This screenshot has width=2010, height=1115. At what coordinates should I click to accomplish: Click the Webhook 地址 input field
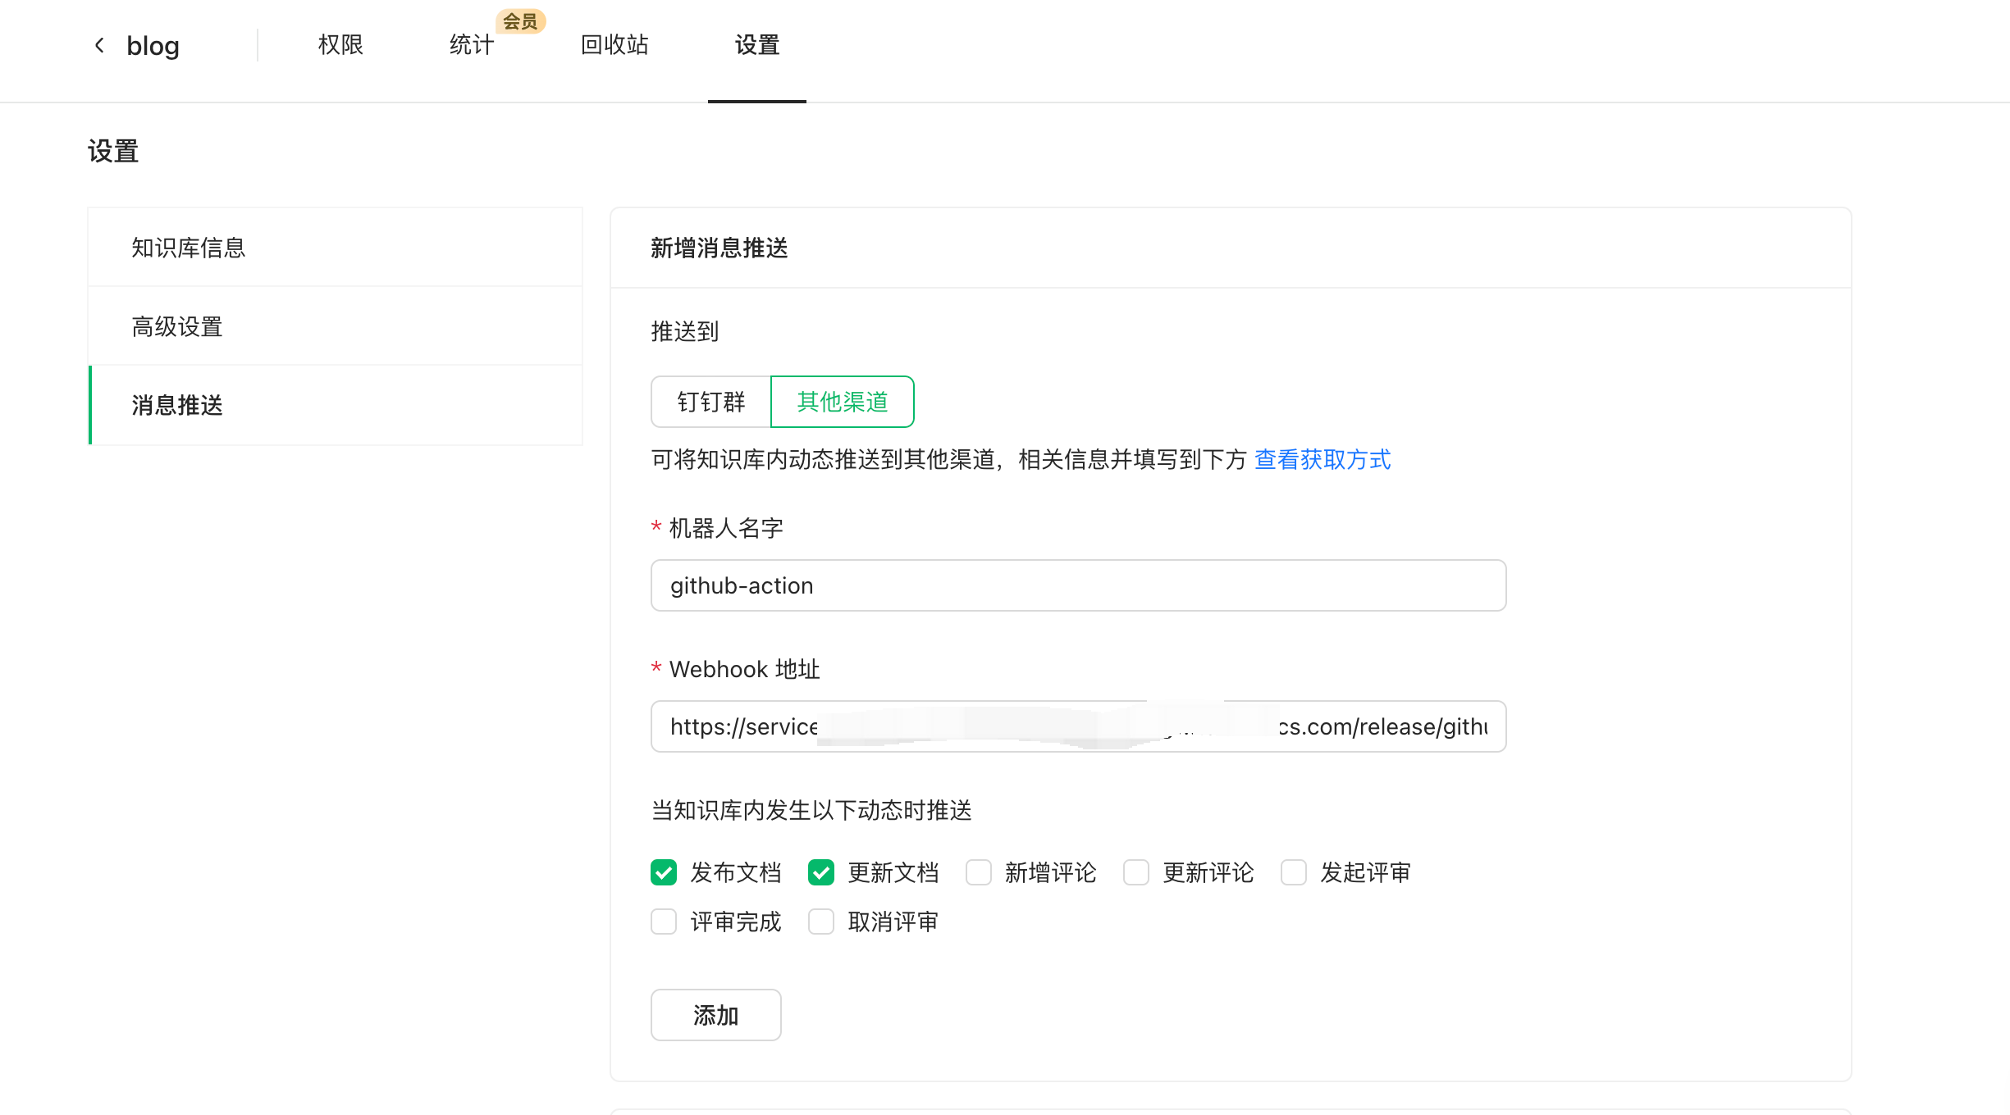click(1078, 726)
